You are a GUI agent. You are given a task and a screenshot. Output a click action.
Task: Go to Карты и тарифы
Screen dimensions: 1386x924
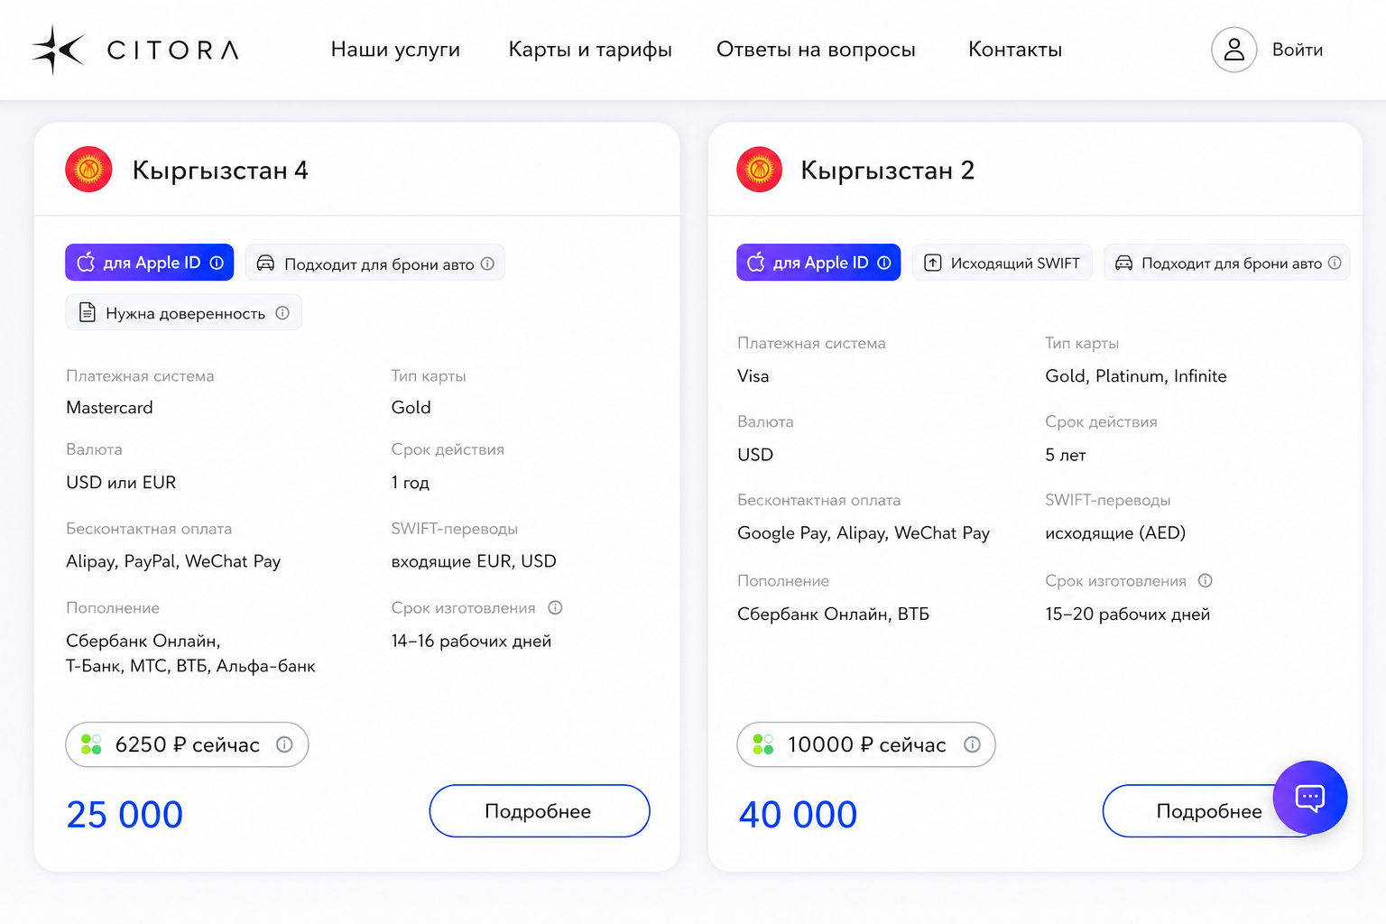(x=590, y=50)
